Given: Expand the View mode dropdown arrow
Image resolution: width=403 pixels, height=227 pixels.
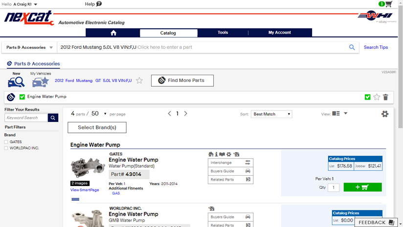Looking at the screenshot, I should click(x=346, y=113).
